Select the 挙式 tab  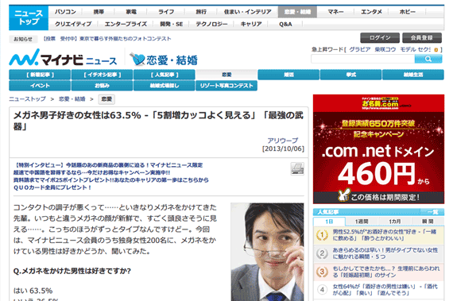(350, 75)
